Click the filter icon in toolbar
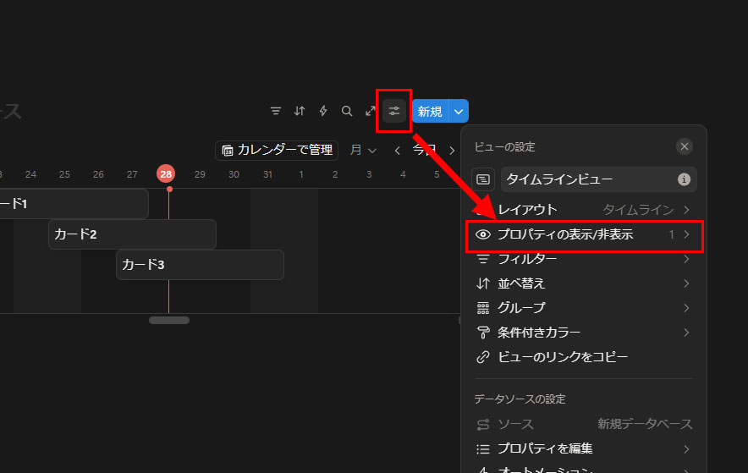Viewport: 748px width, 473px height. (x=276, y=111)
